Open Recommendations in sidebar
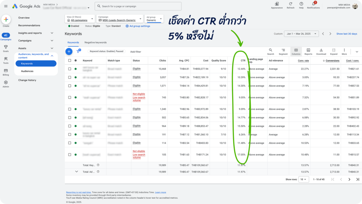The width and height of the screenshot is (362, 204). [29, 25]
